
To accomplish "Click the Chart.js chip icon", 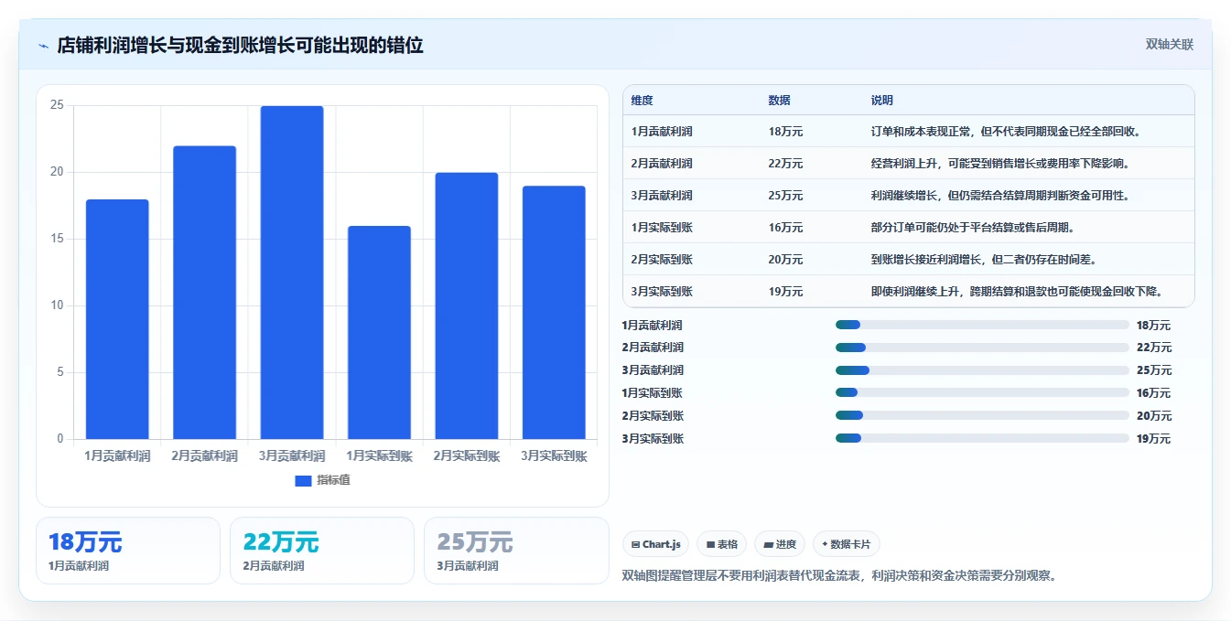I will (x=635, y=544).
